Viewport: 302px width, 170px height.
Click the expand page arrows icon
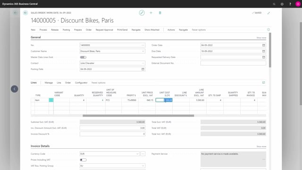coord(268,13)
